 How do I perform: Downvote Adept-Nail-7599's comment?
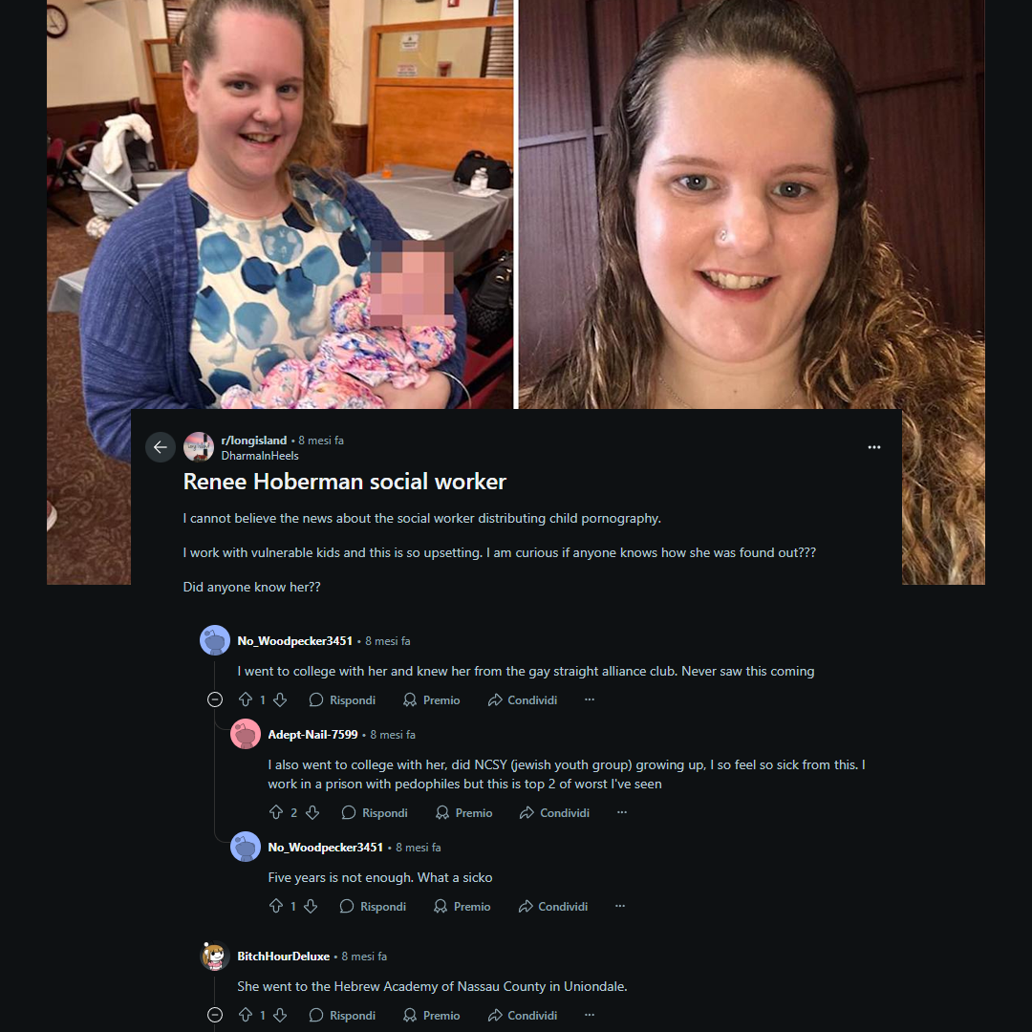(312, 813)
